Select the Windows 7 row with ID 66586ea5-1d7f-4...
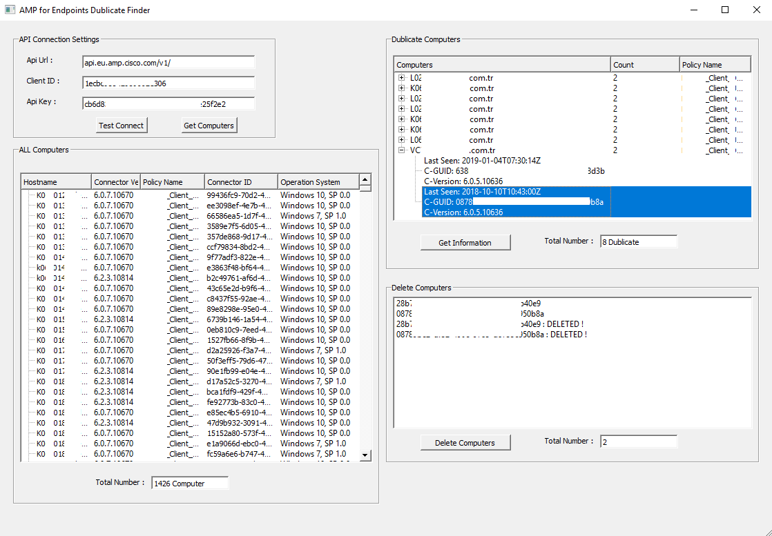This screenshot has width=772, height=536. [x=190, y=216]
